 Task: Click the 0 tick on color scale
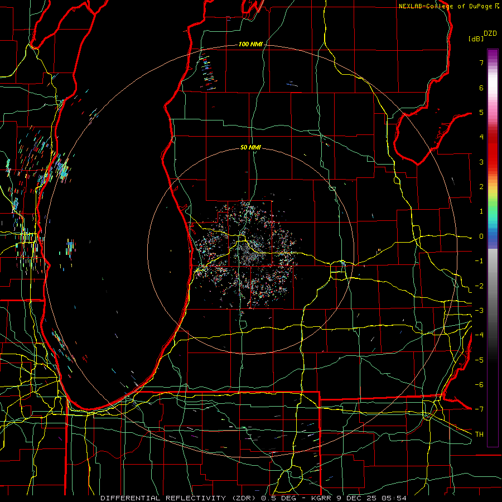point(481,236)
